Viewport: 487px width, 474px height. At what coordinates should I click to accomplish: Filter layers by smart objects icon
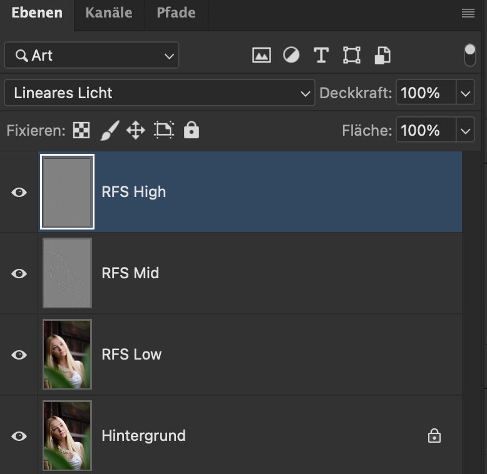pos(382,55)
